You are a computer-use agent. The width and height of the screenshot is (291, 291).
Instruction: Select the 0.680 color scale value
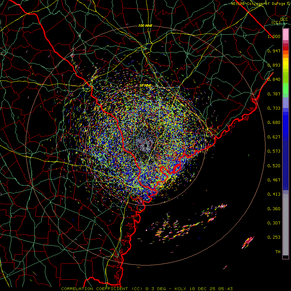pos(274,123)
